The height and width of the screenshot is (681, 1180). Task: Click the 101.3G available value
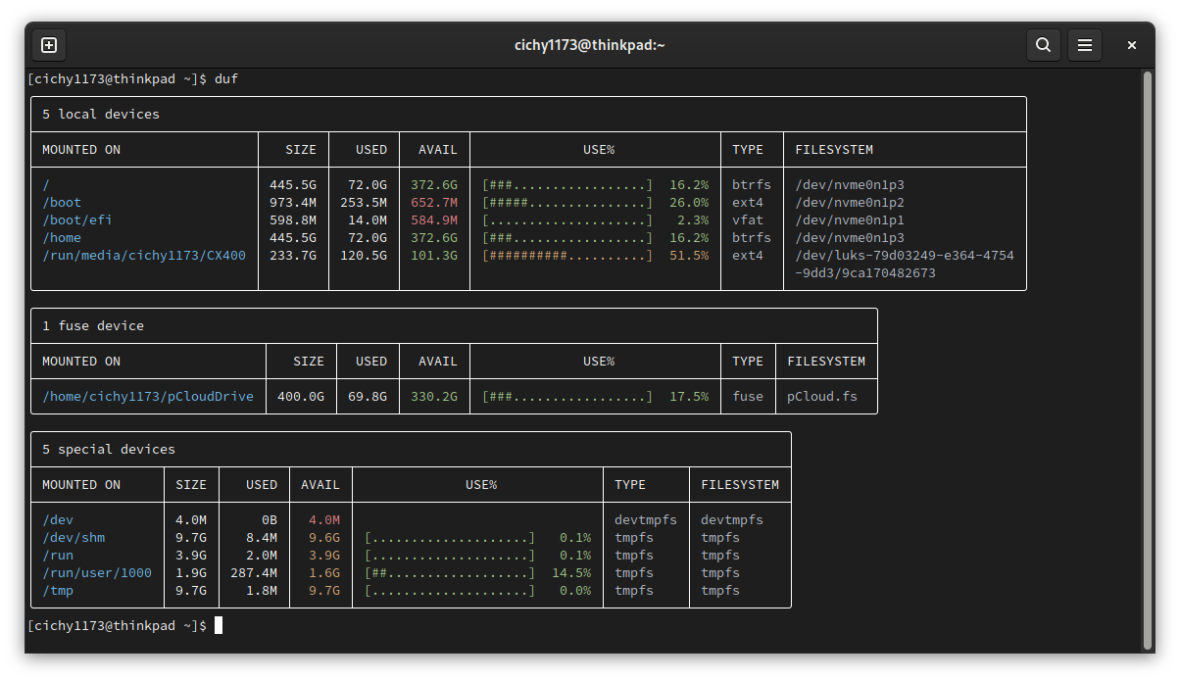pyautogui.click(x=434, y=255)
